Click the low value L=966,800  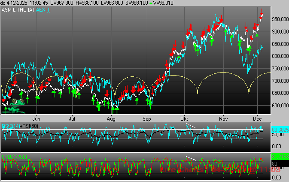click(112, 3)
